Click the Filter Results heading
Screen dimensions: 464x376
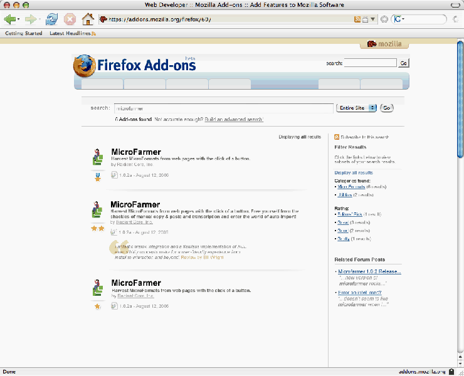[x=351, y=147]
